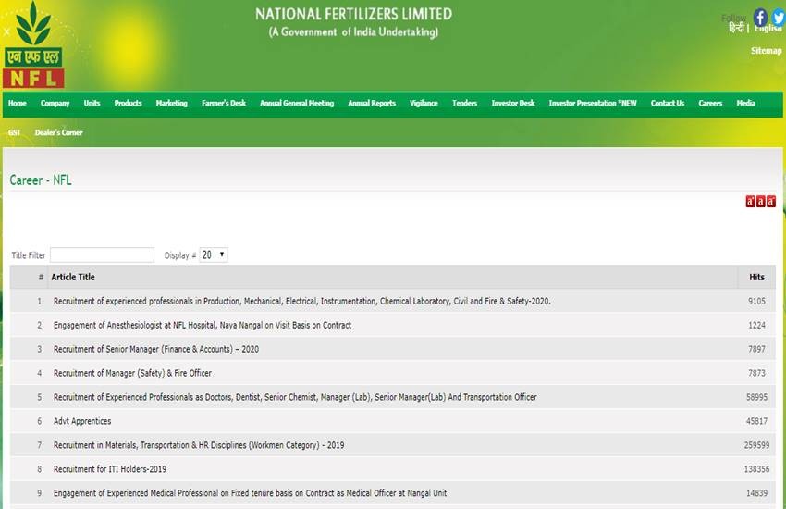The width and height of the screenshot is (786, 509).
Task: Select Investor Desk in navigation bar
Action: point(512,104)
